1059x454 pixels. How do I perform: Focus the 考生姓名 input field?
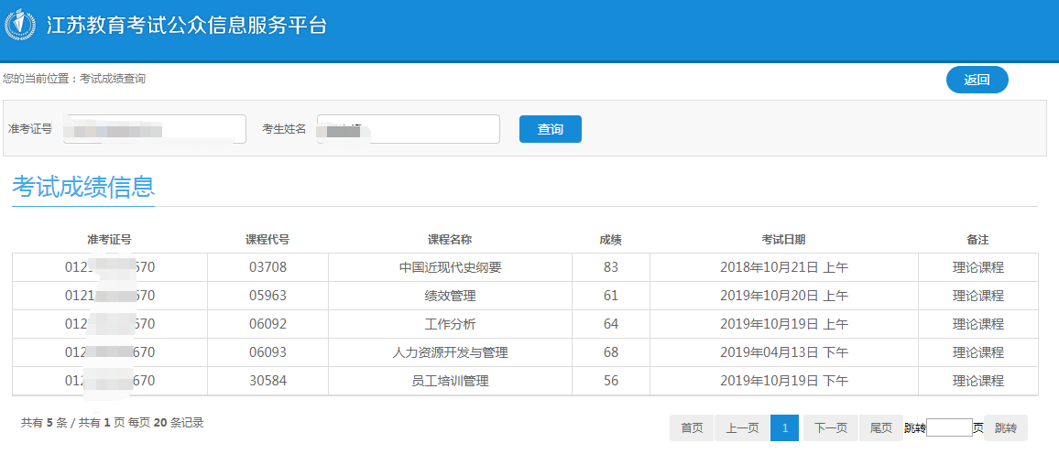click(x=408, y=129)
